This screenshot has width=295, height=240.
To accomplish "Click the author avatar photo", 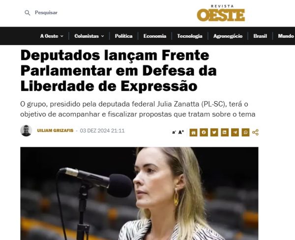I will tap(26, 131).
